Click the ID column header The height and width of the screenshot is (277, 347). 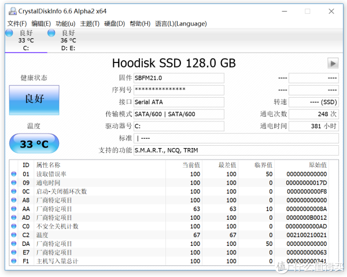(26, 165)
